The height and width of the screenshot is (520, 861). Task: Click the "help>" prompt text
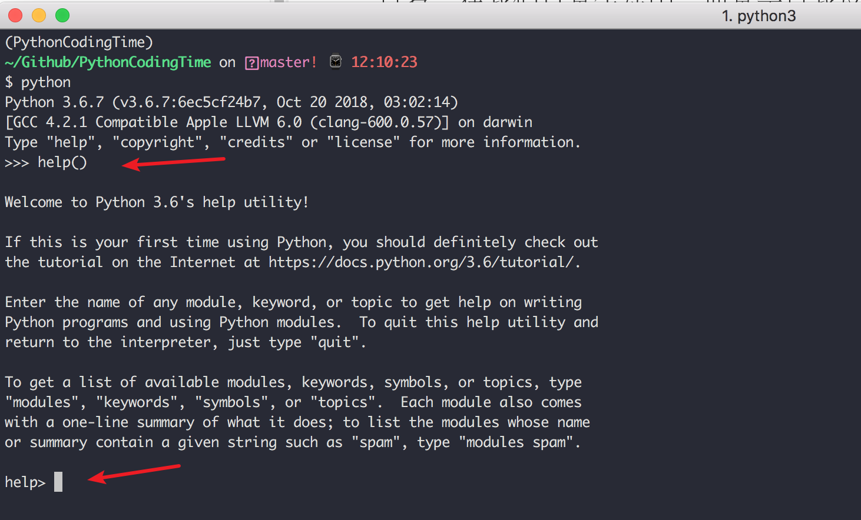pos(25,482)
